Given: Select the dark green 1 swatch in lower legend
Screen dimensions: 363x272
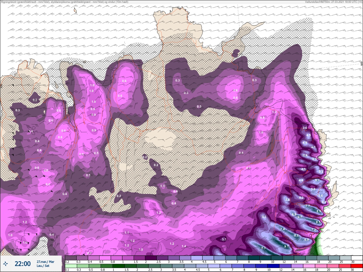Looking at the screenshot, I should [x=118, y=266].
